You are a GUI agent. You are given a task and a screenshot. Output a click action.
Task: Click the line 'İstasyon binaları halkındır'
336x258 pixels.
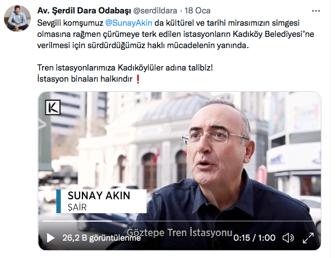85,79
